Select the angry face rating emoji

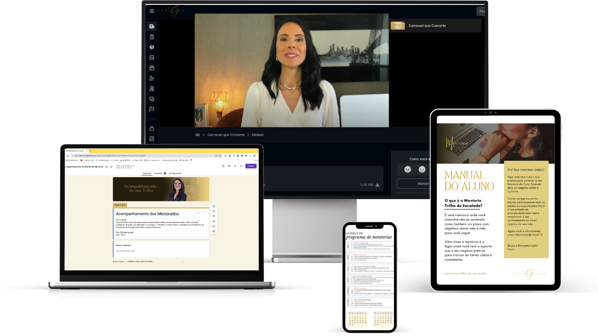pos(408,169)
